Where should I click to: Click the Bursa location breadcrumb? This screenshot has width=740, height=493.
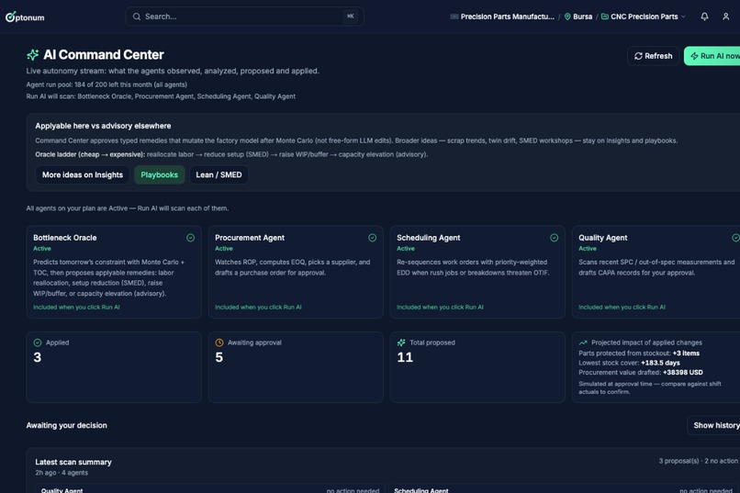coord(582,17)
